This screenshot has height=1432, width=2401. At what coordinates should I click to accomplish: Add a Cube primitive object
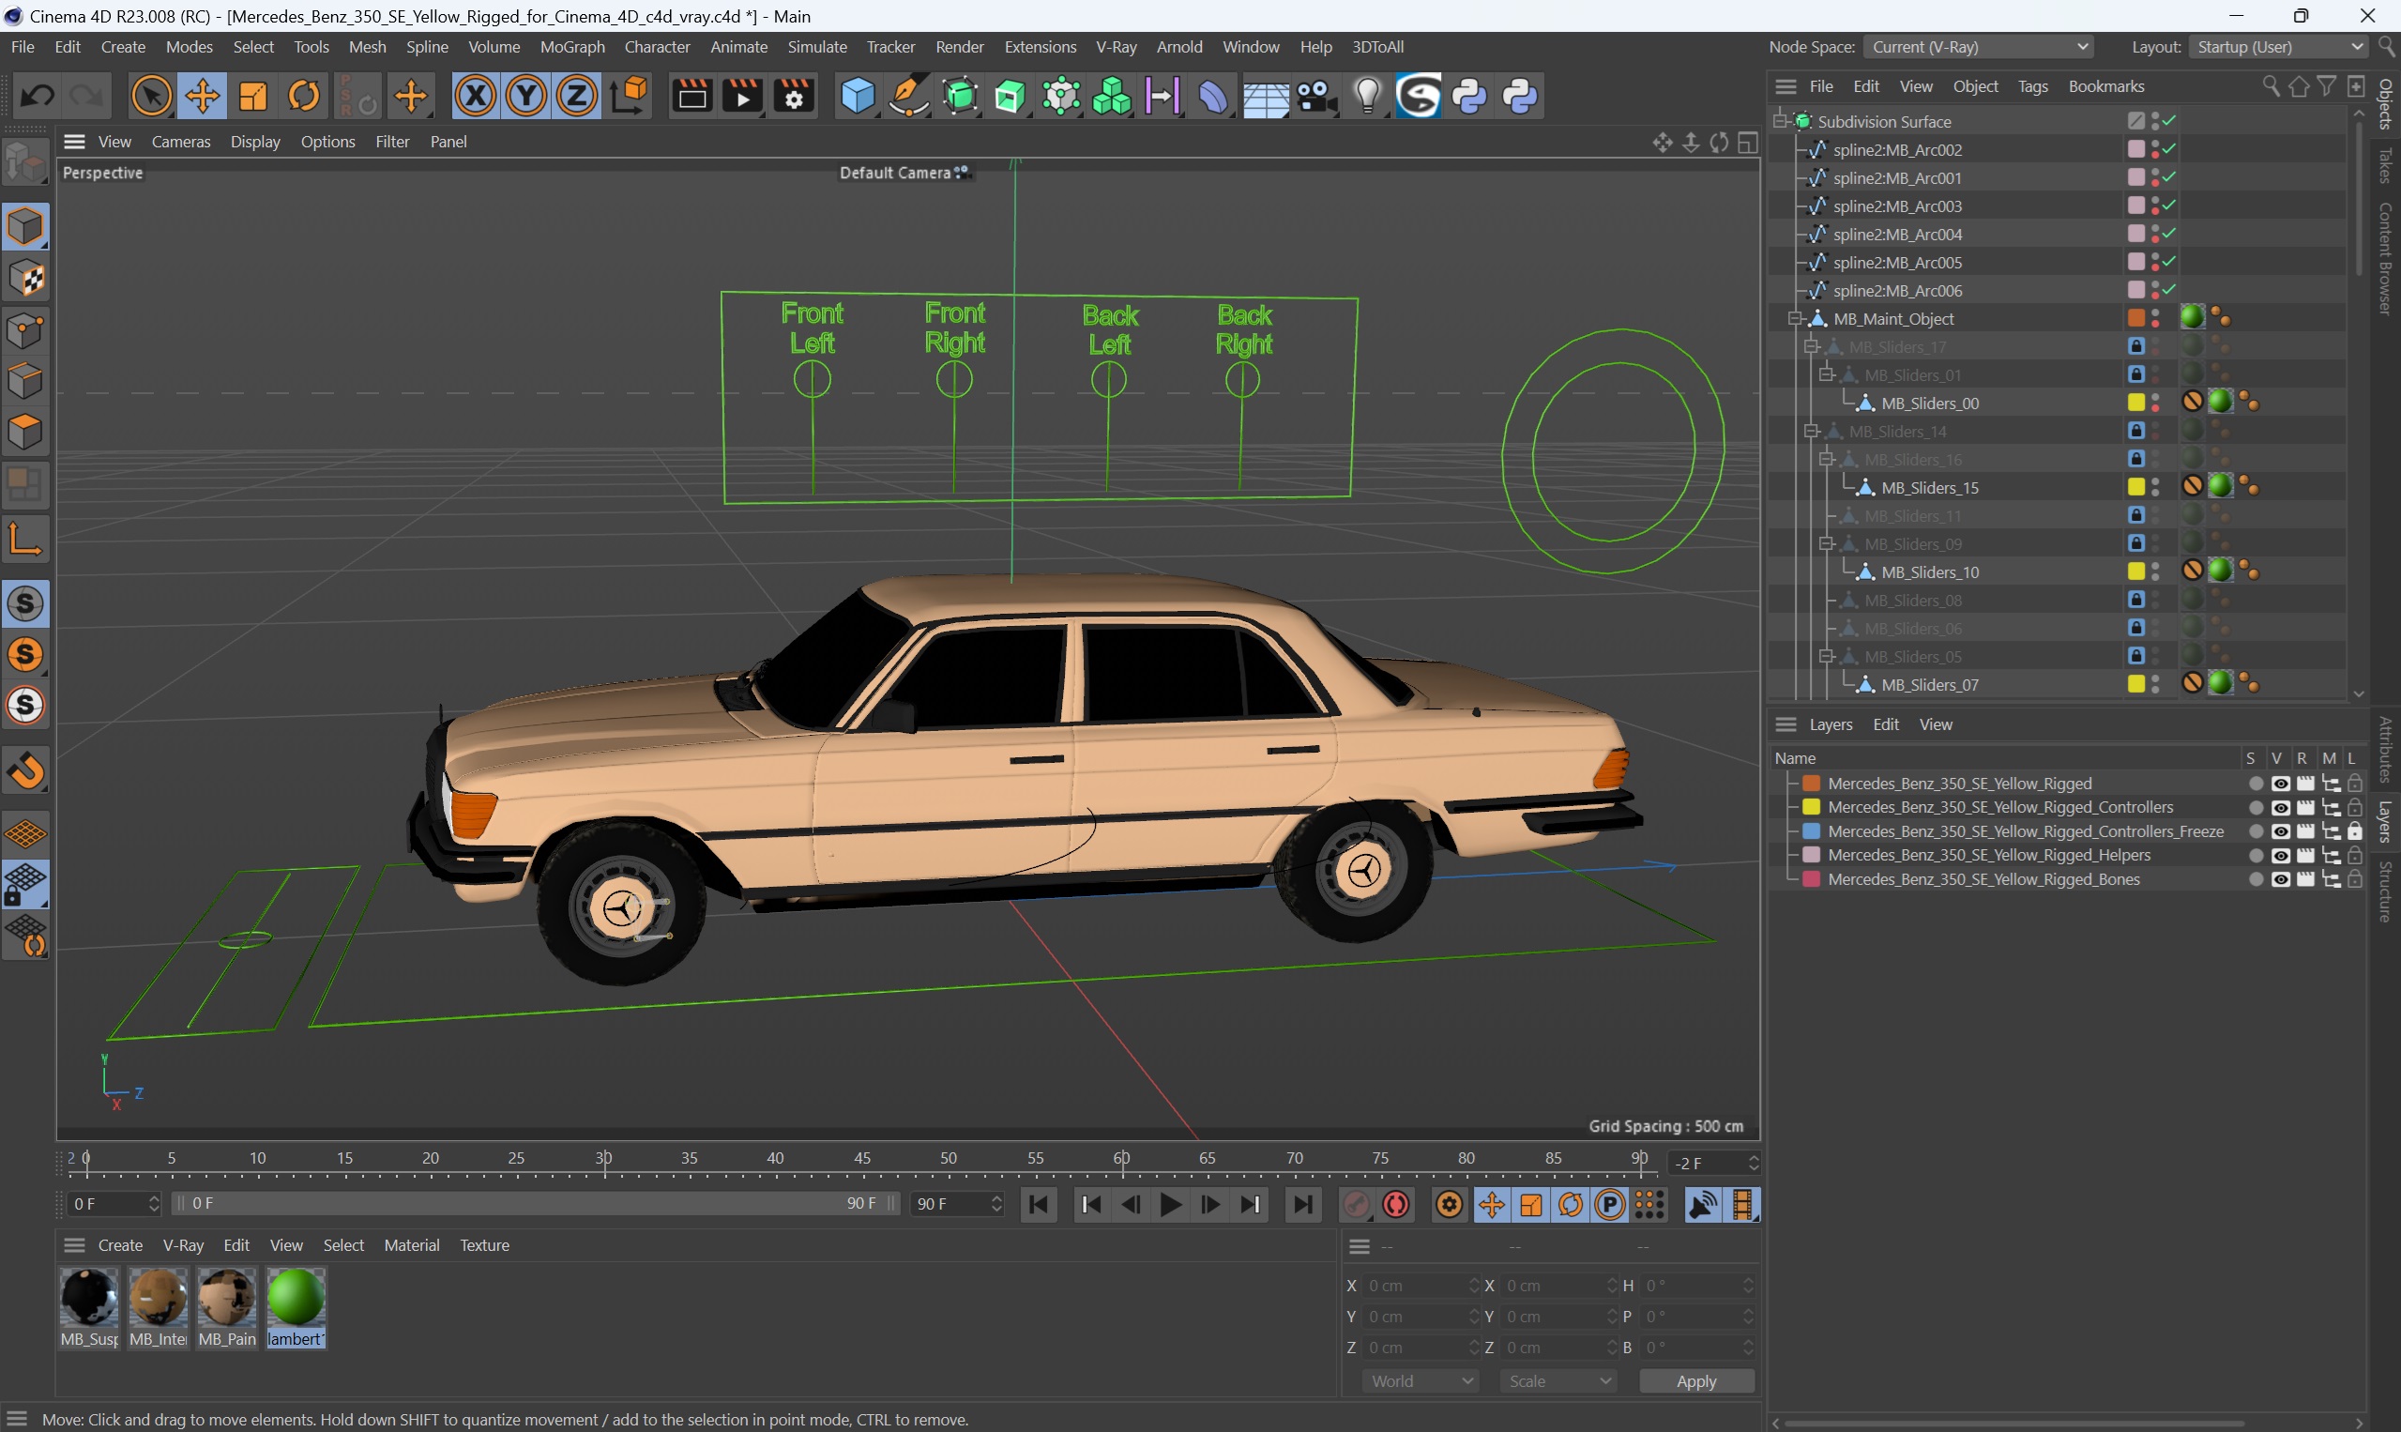[858, 96]
